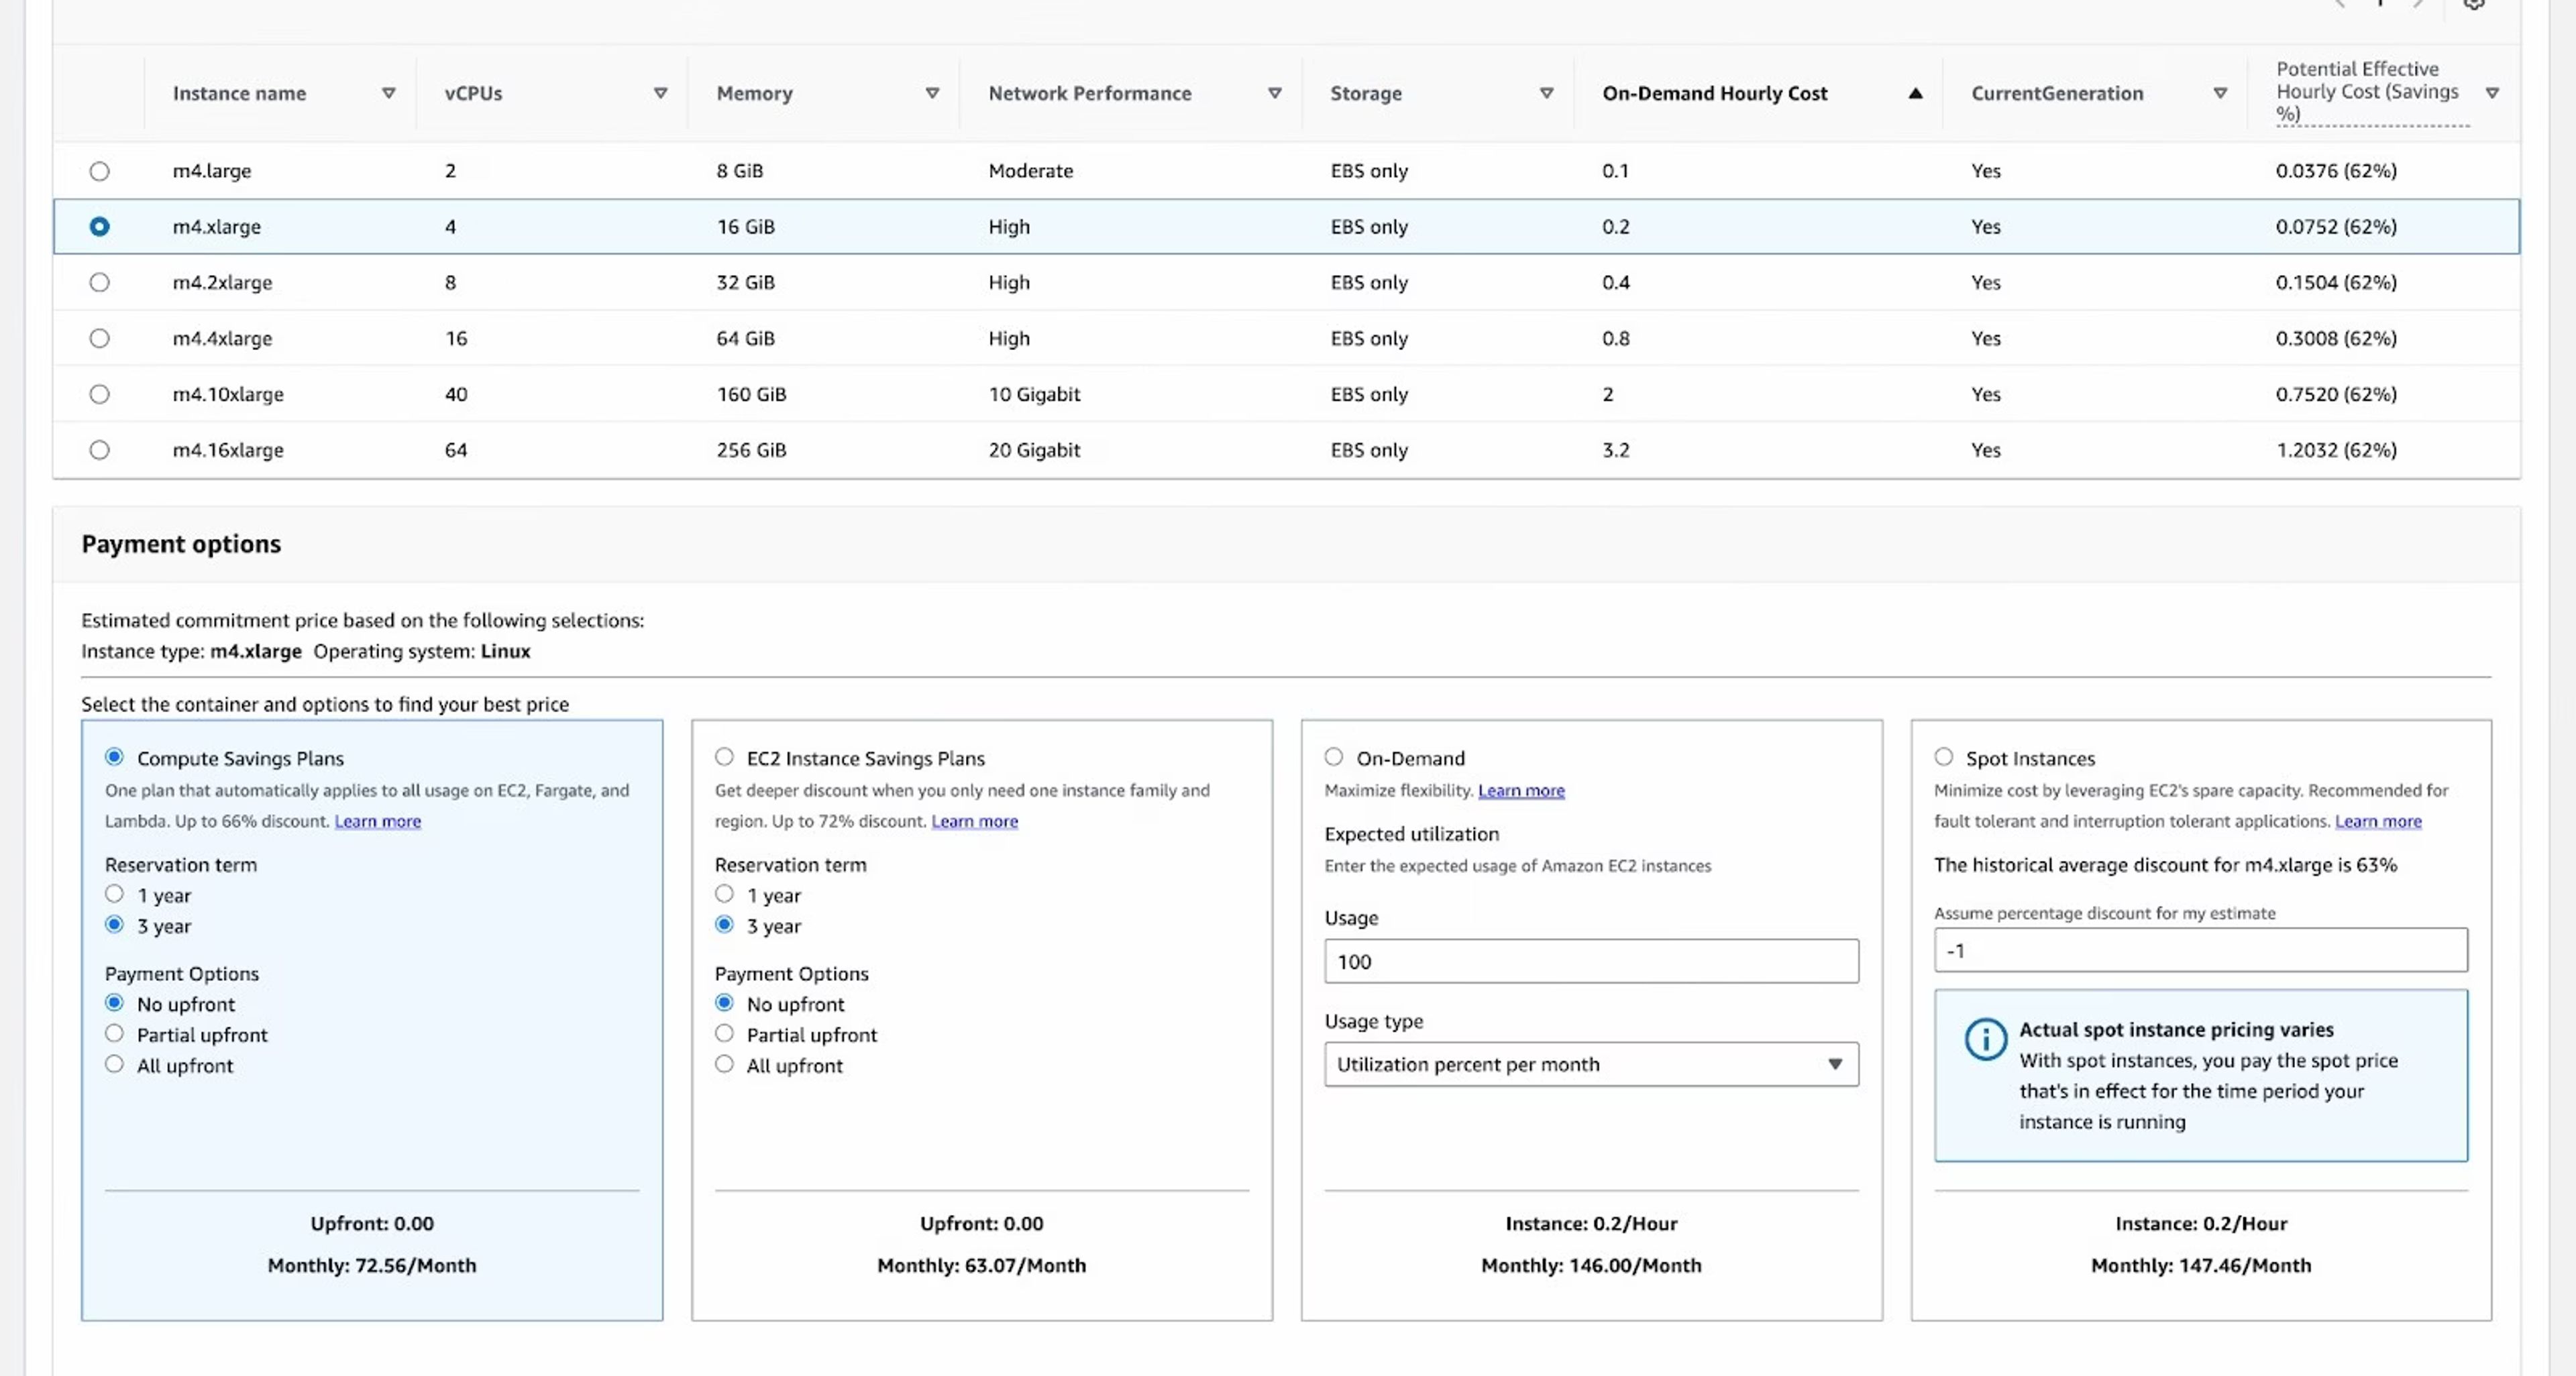Select All upfront under Compute Savings Plans
This screenshot has height=1376, width=2576.
[x=114, y=1064]
